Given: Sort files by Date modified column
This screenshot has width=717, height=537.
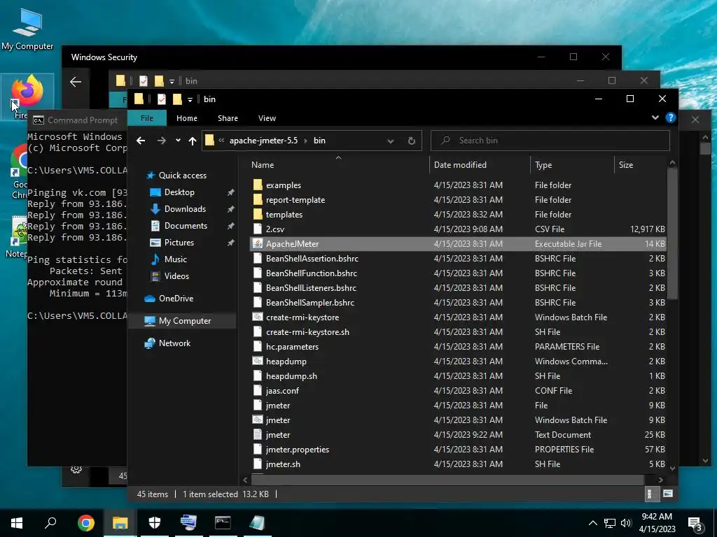Looking at the screenshot, I should click(x=460, y=165).
